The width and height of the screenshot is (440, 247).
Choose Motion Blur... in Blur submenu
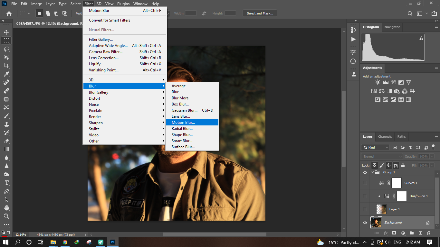coord(192,123)
